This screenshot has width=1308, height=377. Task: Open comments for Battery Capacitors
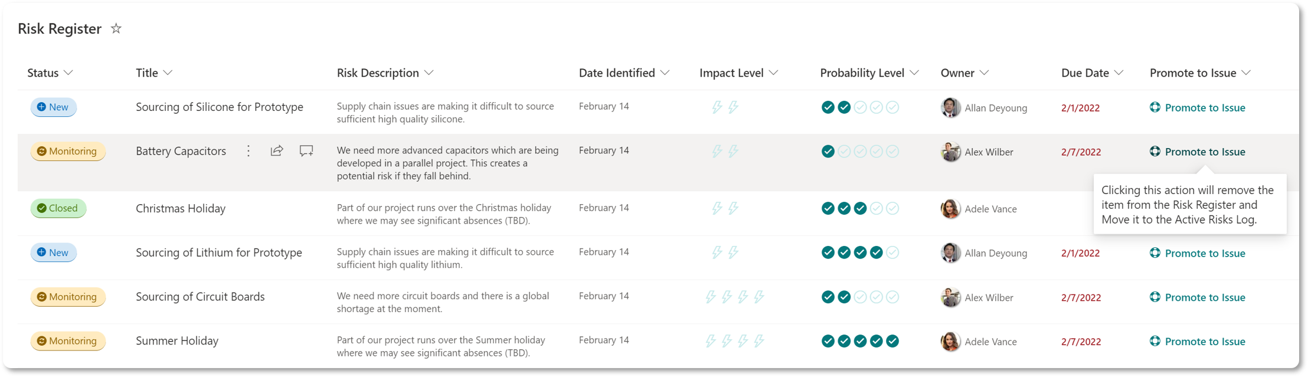pyautogui.click(x=306, y=151)
